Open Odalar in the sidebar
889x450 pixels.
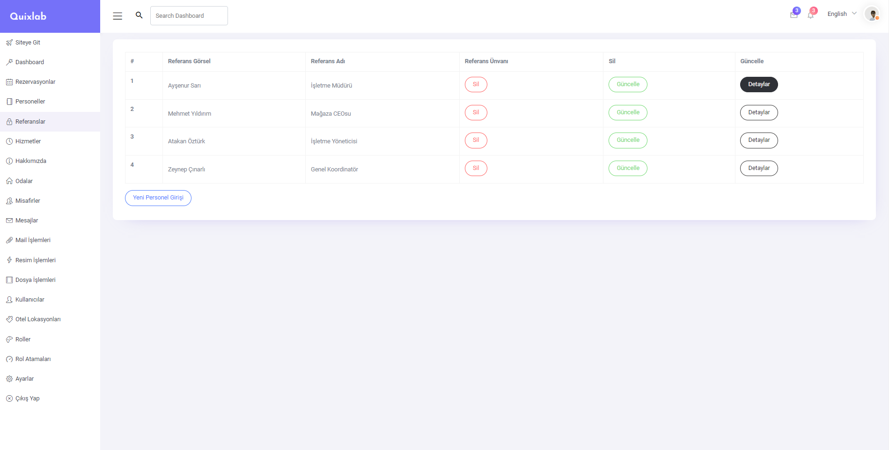[x=50, y=181]
